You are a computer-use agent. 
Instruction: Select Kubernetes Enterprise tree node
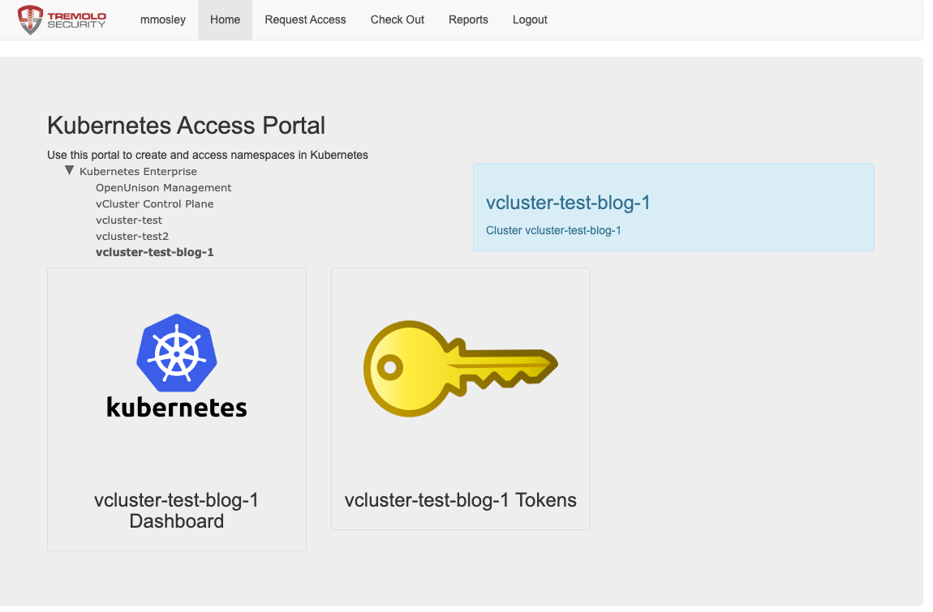138,172
